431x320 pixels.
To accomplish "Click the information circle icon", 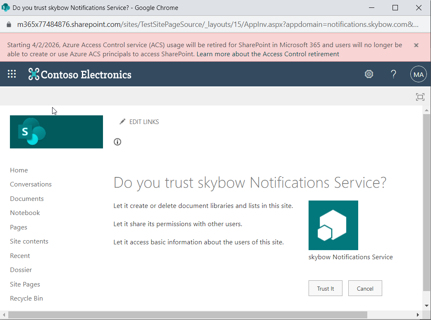I will (x=117, y=142).
